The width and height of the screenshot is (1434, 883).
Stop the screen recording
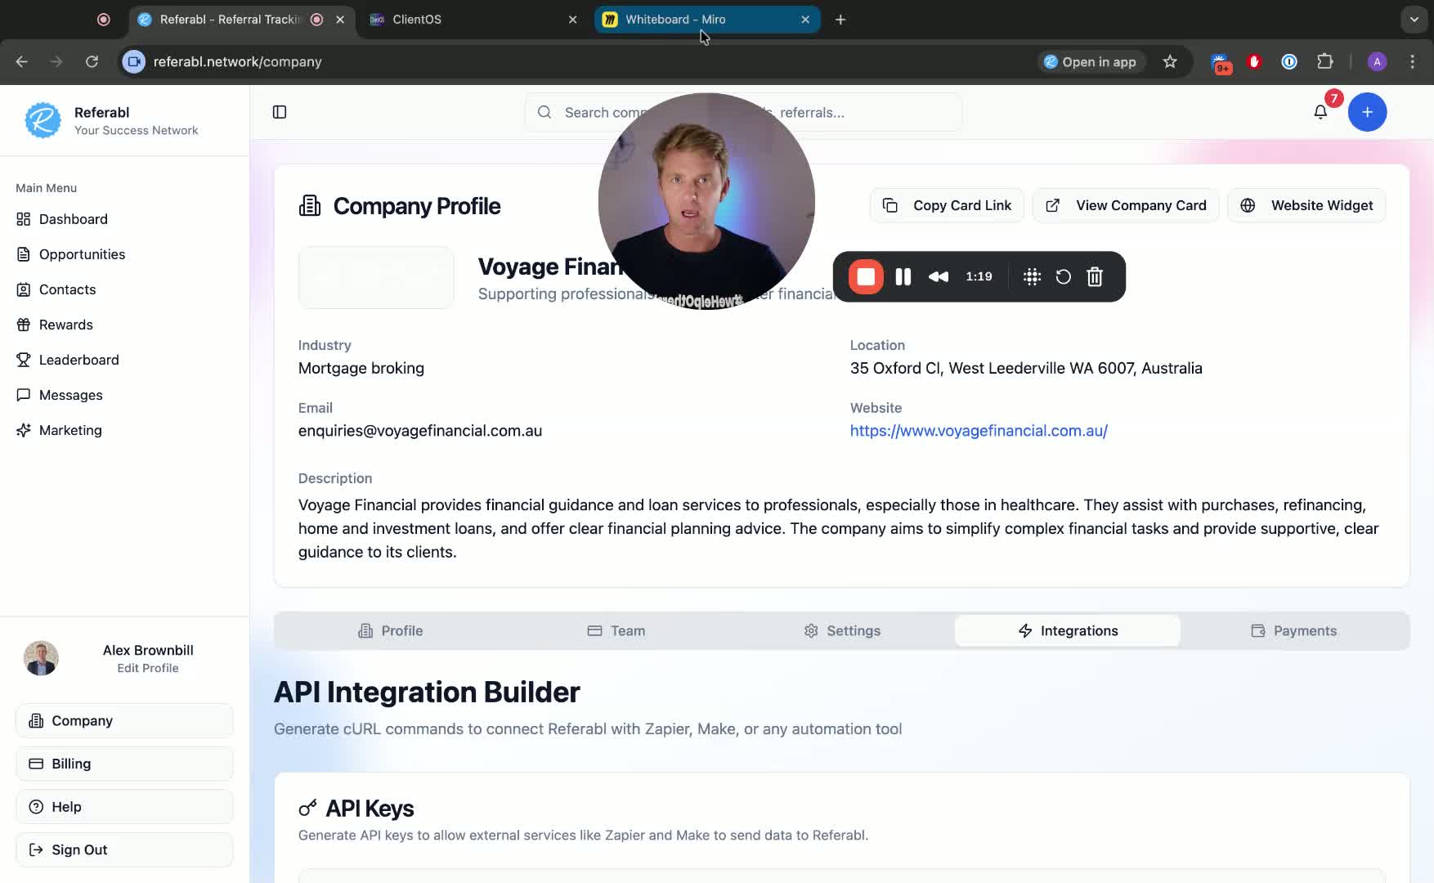[x=866, y=277]
